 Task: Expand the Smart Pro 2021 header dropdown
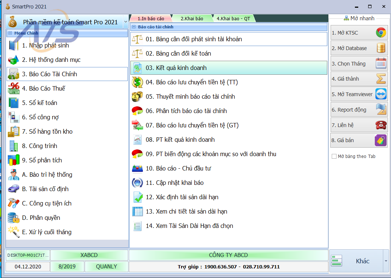tap(126, 22)
